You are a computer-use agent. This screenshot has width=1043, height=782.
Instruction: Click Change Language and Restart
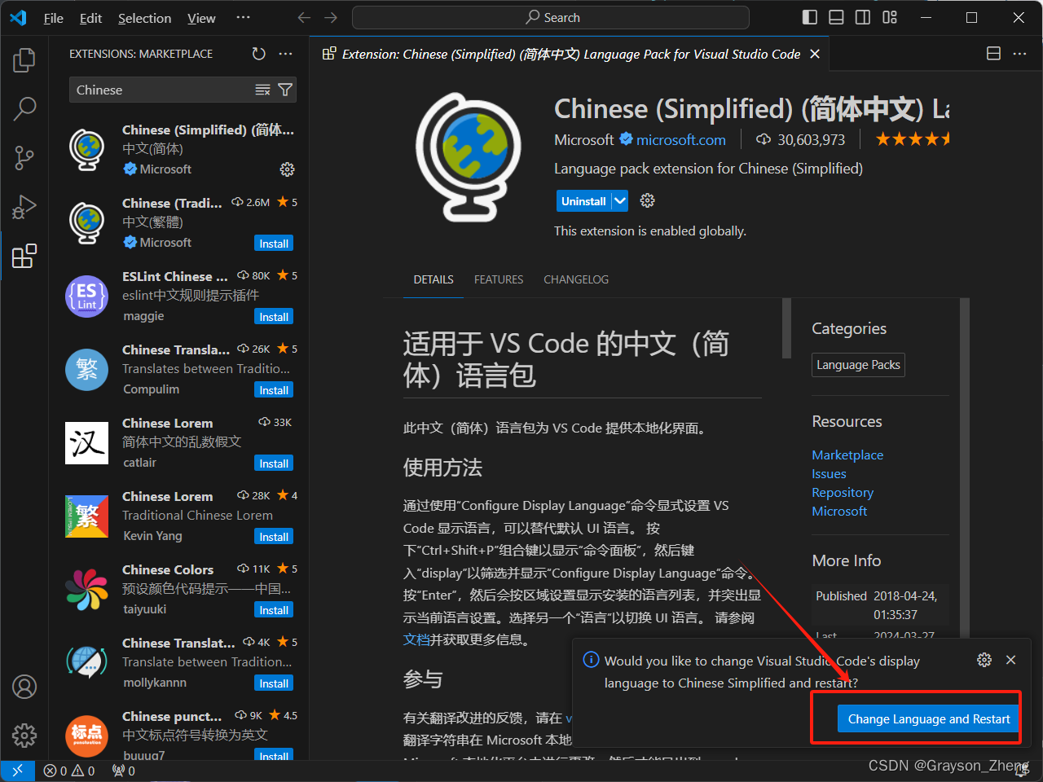(x=928, y=718)
